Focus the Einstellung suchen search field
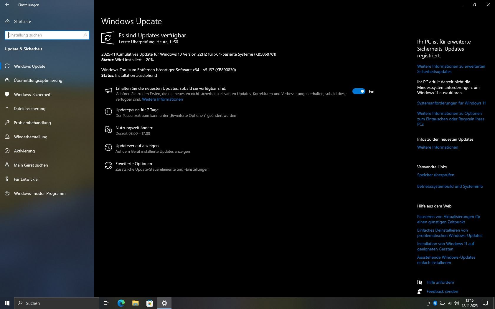 pos(47,35)
